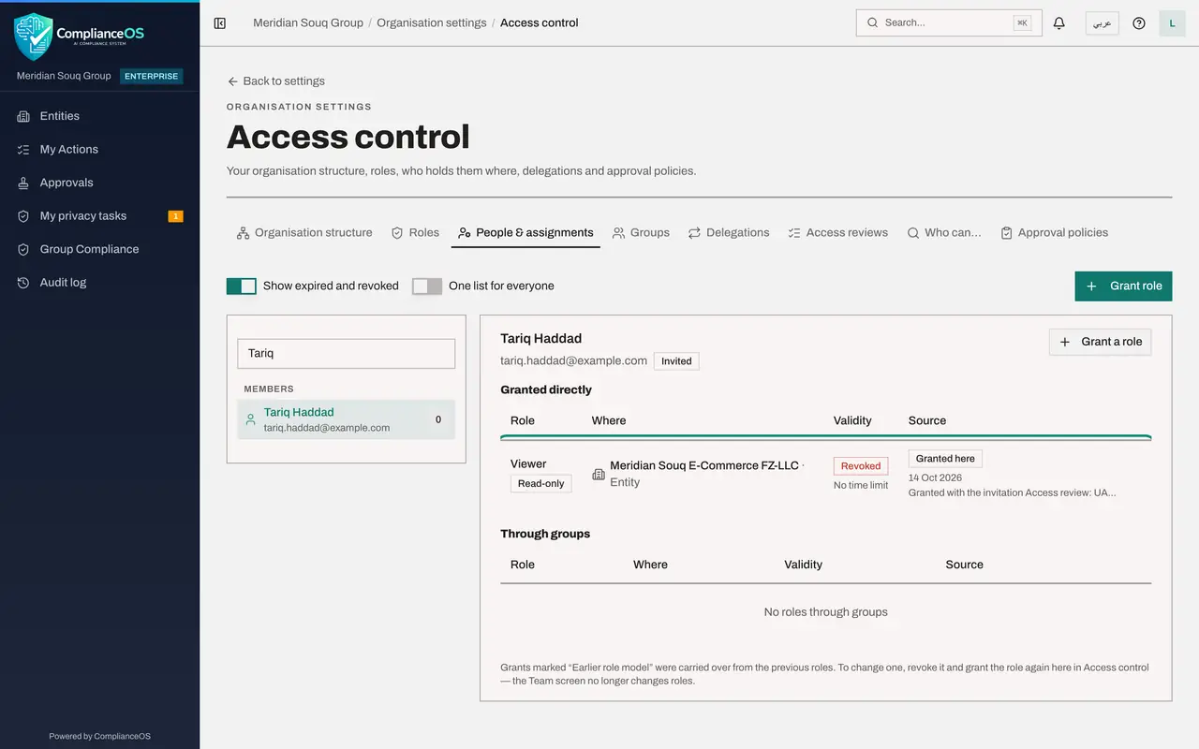Switch to Groups tab
Screen dimensions: 1199x749
[x=641, y=232]
